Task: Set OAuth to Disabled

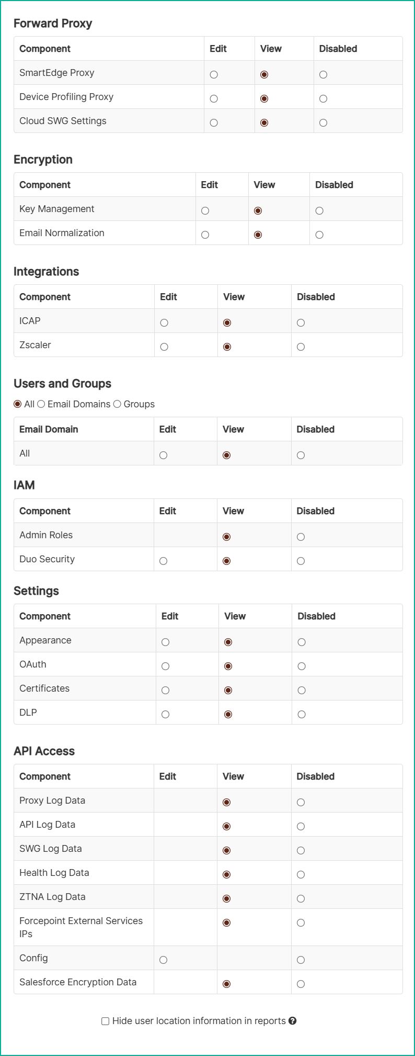Action: 302,666
